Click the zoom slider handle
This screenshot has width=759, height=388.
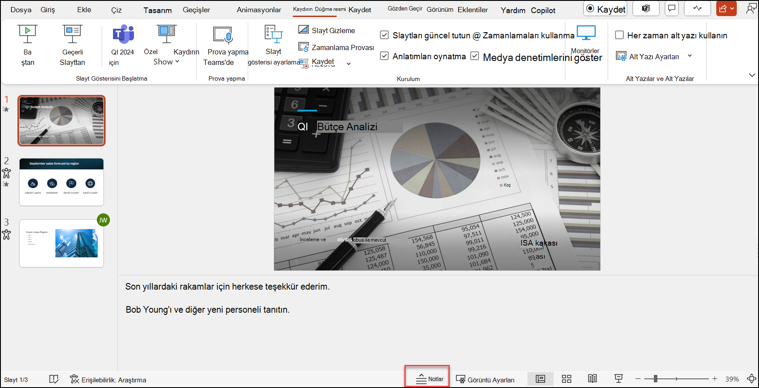coord(656,379)
